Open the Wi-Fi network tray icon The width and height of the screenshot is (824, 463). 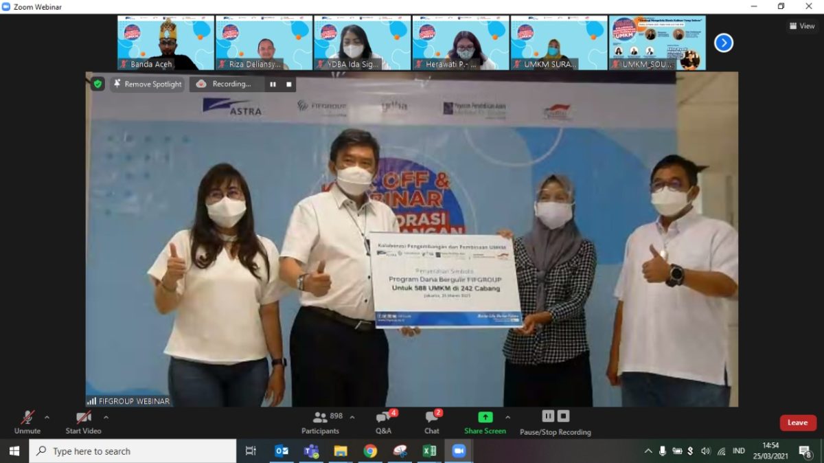point(721,451)
